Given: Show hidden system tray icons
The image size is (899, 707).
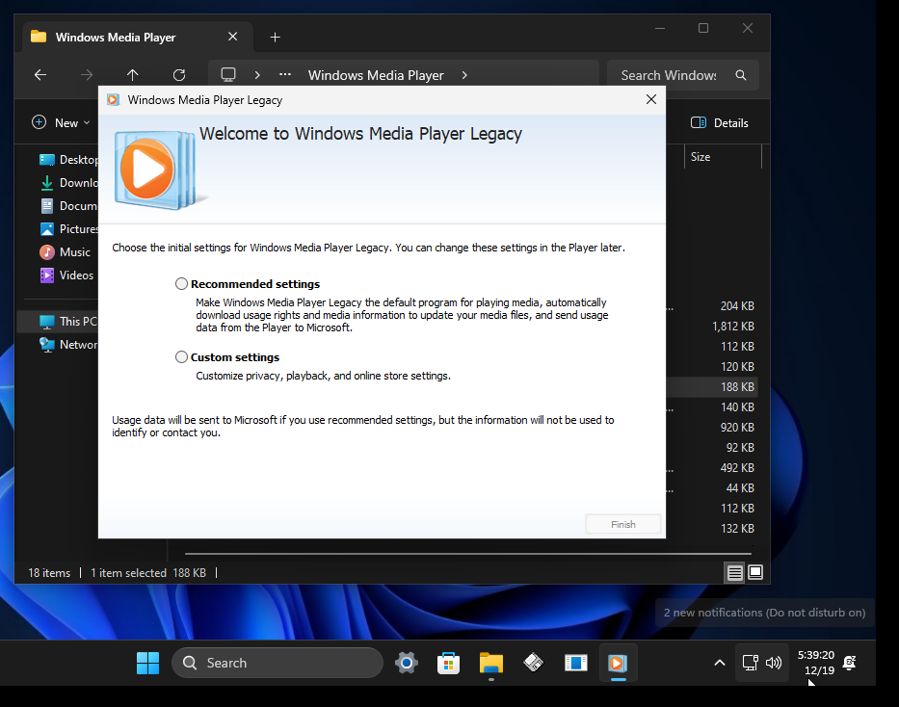Looking at the screenshot, I should [x=719, y=663].
